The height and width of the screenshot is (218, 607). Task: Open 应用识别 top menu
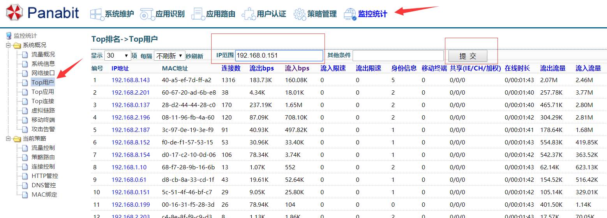click(170, 14)
